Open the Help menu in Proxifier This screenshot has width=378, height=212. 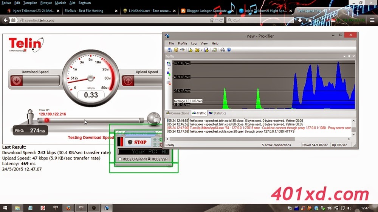(215, 43)
